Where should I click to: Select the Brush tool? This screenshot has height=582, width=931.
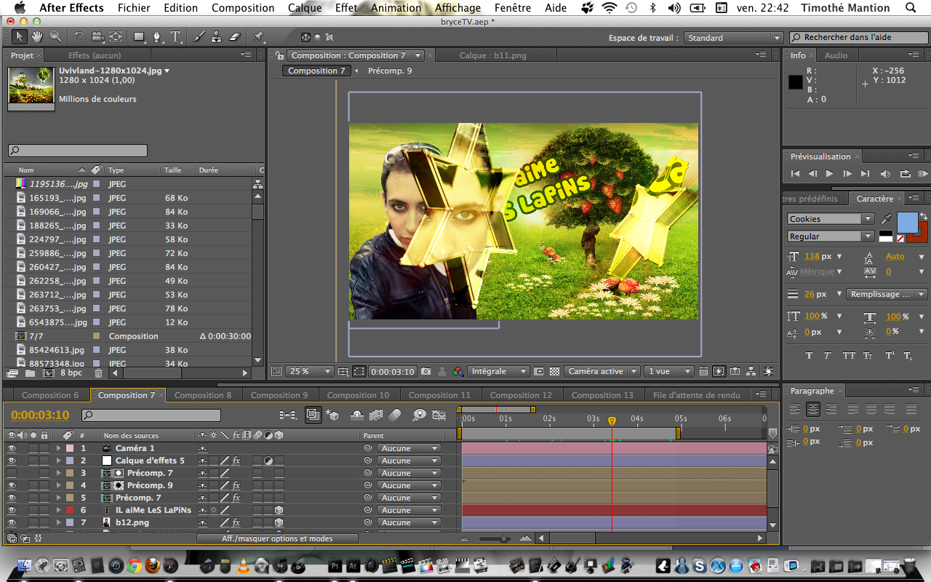pyautogui.click(x=199, y=36)
